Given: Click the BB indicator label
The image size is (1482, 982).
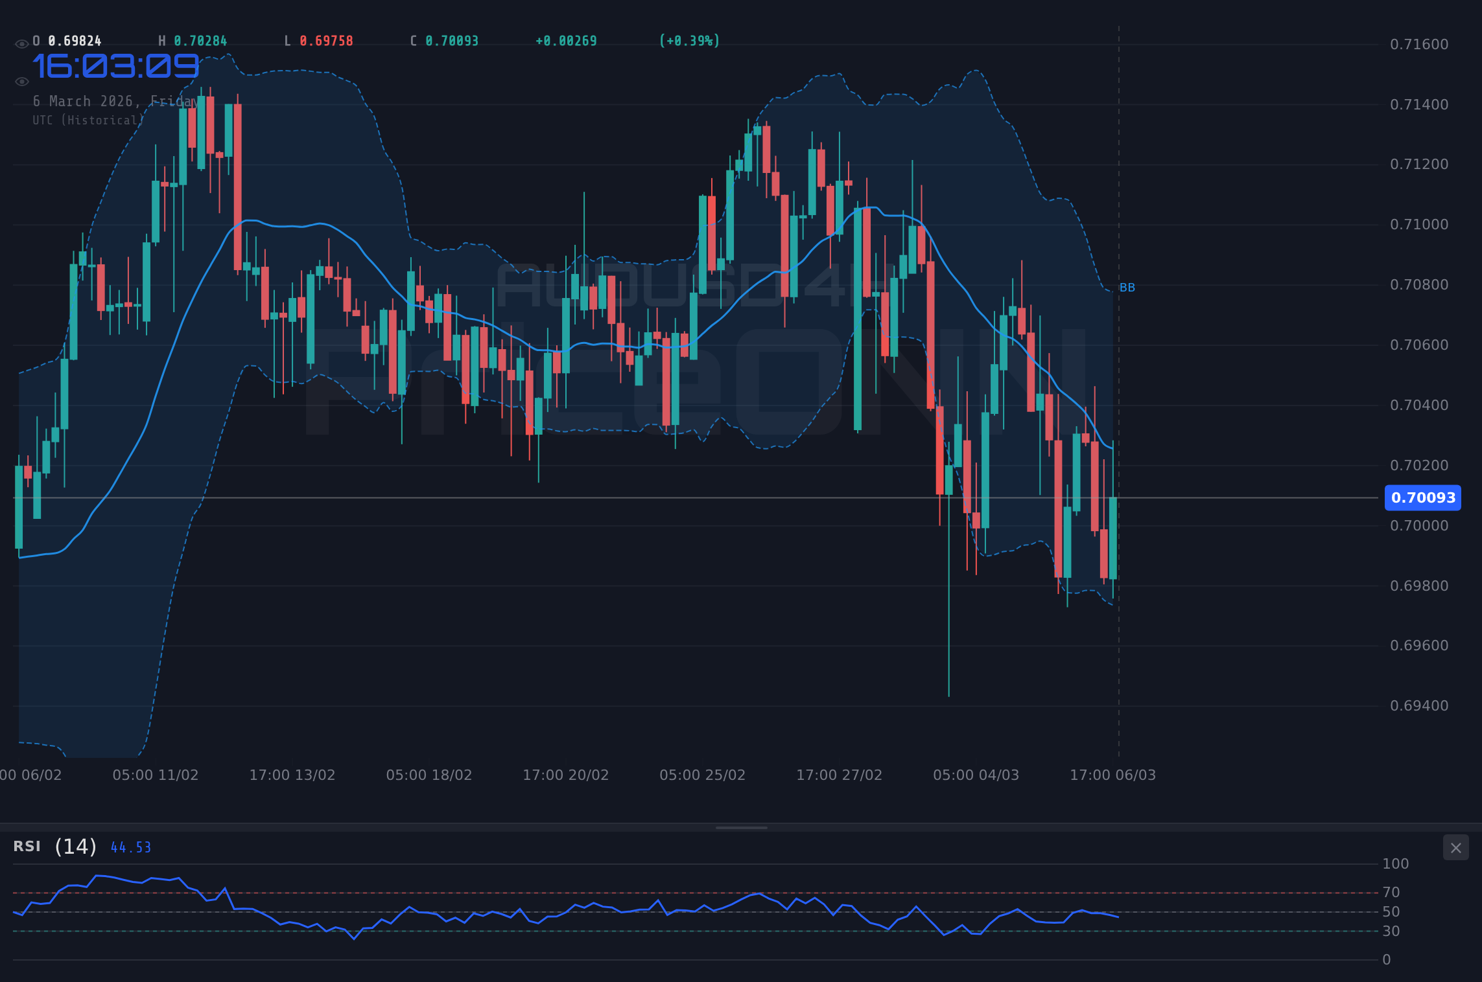Looking at the screenshot, I should point(1127,288).
